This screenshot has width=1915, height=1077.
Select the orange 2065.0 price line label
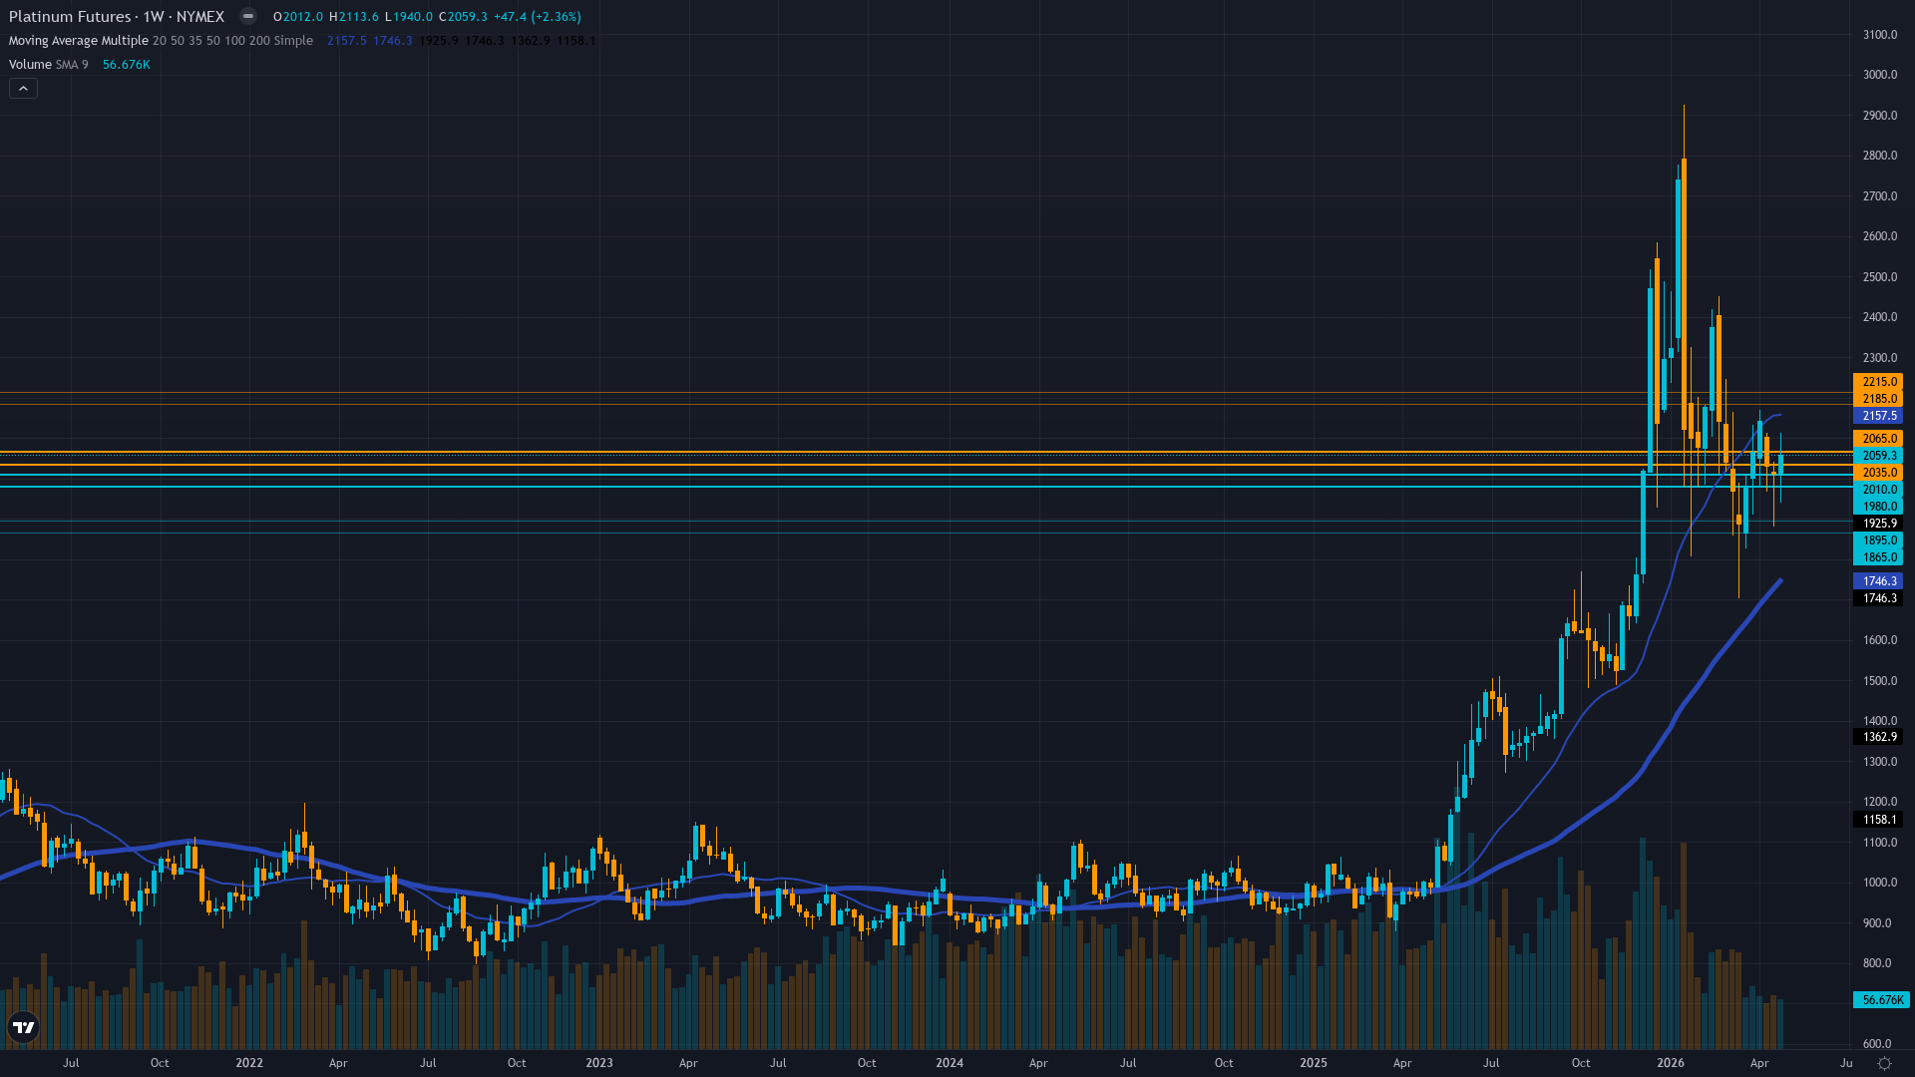coord(1878,439)
